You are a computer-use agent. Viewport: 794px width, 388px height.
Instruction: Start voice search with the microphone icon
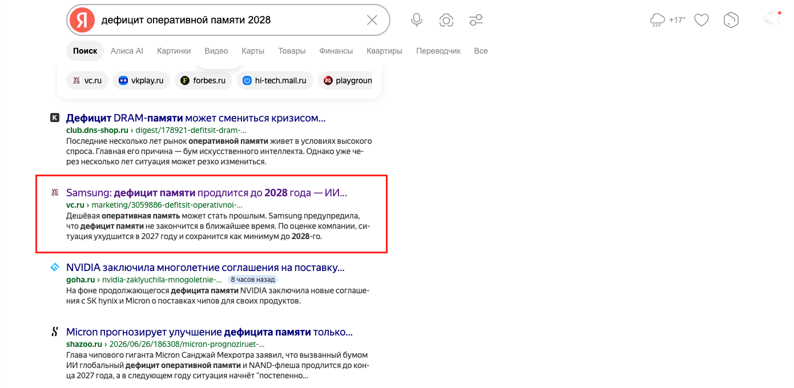417,20
